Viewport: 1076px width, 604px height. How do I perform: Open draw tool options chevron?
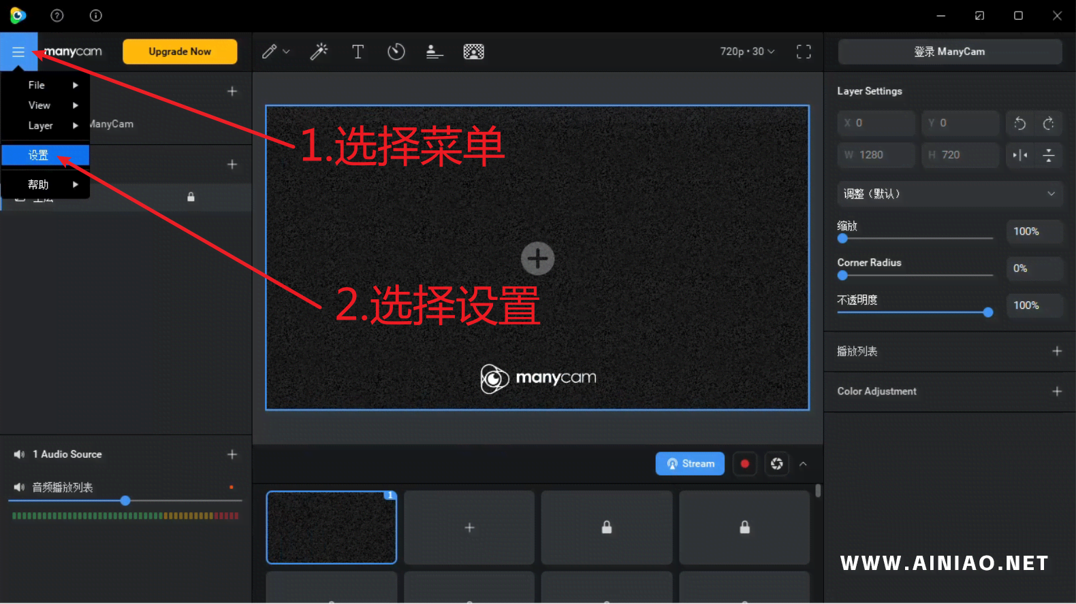(286, 52)
